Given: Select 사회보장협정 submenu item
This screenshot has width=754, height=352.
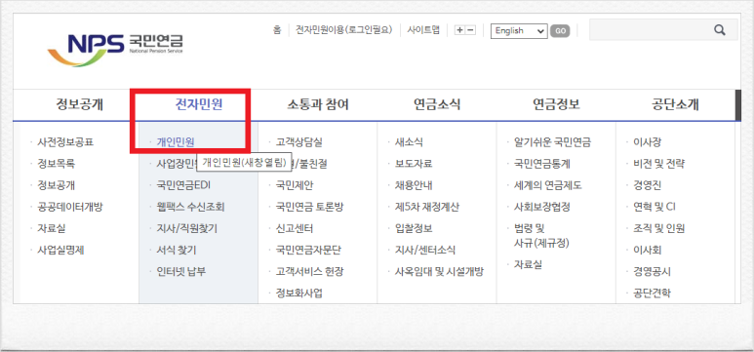Looking at the screenshot, I should pyautogui.click(x=542, y=208).
